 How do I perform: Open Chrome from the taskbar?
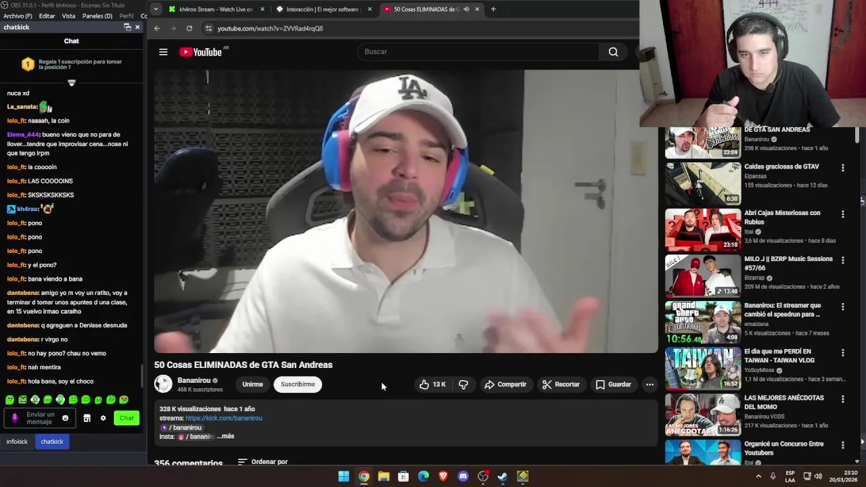(x=364, y=476)
